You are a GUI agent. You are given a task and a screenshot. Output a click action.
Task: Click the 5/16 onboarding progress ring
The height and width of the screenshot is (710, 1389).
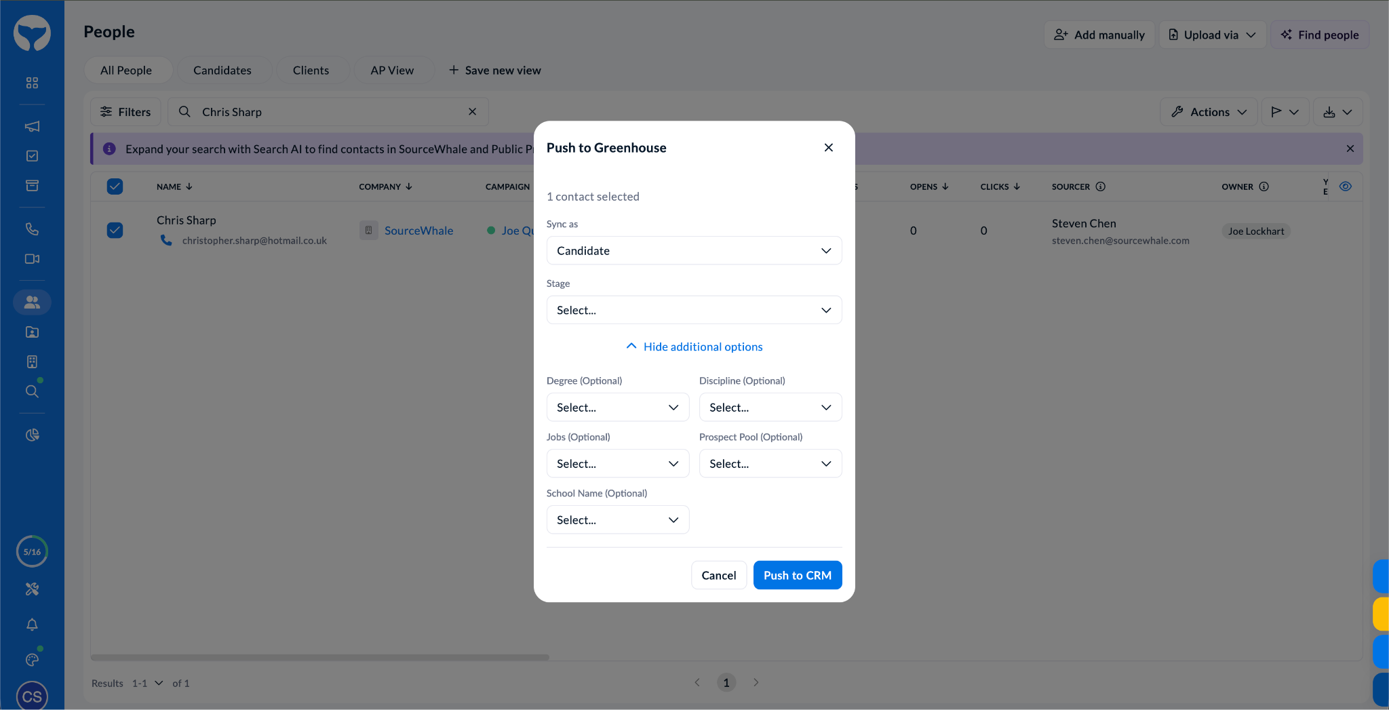click(32, 551)
